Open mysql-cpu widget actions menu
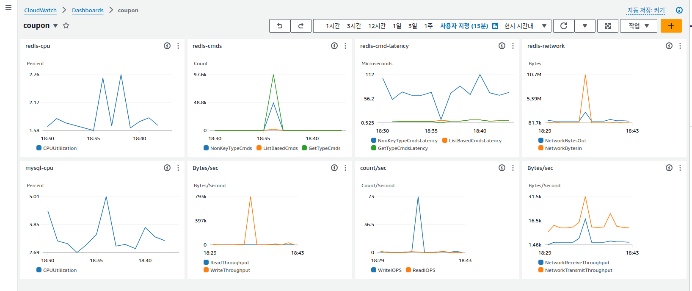This screenshot has height=291, width=692. point(178,168)
